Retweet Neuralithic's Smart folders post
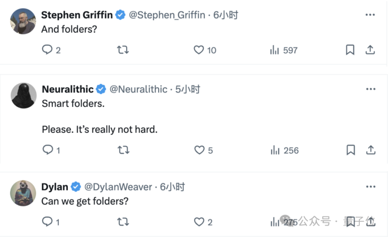 click(123, 150)
